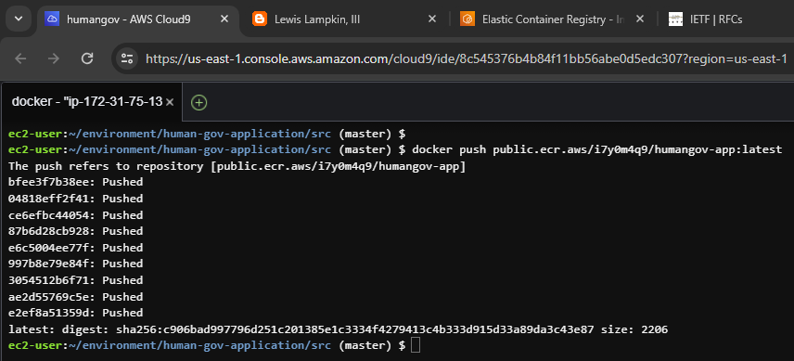Go back with the browser back arrow

20,58
